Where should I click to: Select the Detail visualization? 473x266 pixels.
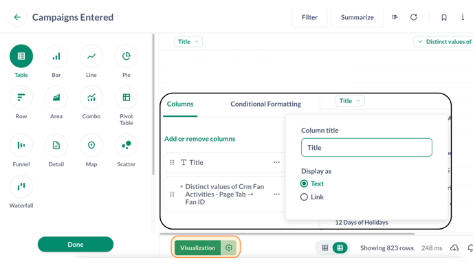pyautogui.click(x=56, y=145)
